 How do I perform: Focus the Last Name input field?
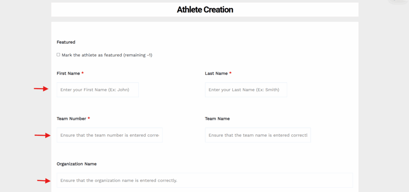pos(246,90)
